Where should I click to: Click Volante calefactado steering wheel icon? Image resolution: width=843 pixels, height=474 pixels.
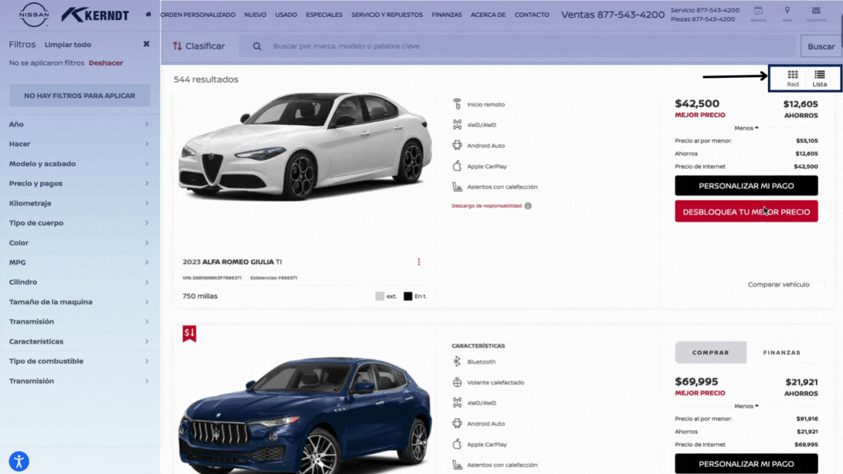tap(457, 382)
